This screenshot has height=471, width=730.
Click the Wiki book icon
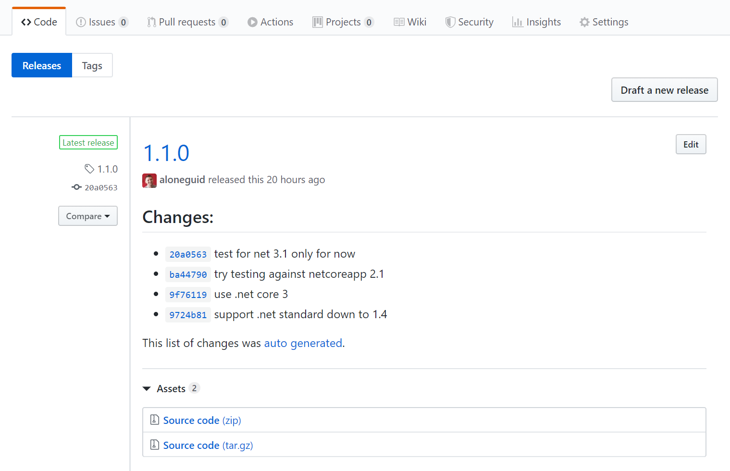pyautogui.click(x=399, y=22)
